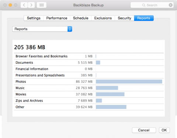
Task: Click the Backblaze Backup window title
Action: click(x=88, y=5)
